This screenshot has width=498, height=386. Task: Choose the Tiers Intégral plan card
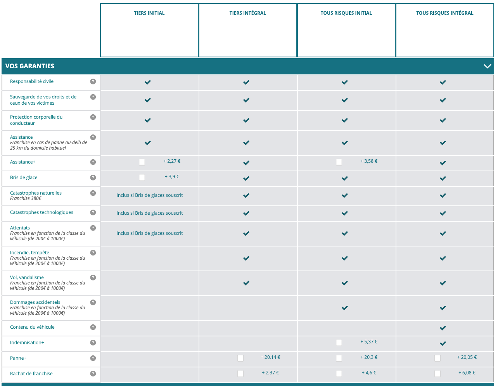pos(248,30)
